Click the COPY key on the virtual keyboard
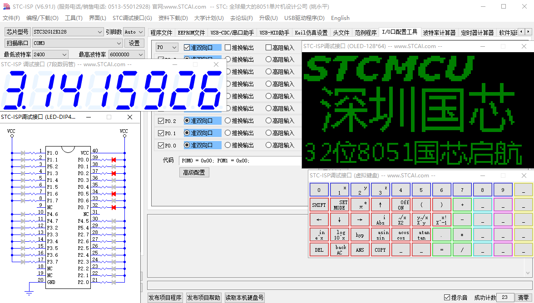Screen dimensions: 534x303 pyautogui.click(x=381, y=249)
